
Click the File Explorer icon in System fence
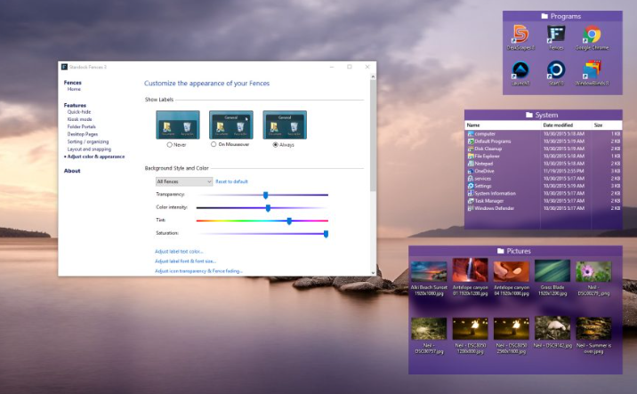pyautogui.click(x=471, y=156)
